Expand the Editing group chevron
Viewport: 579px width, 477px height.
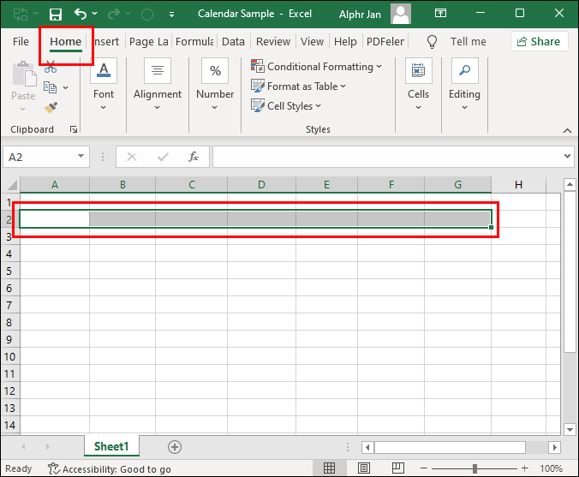click(464, 107)
